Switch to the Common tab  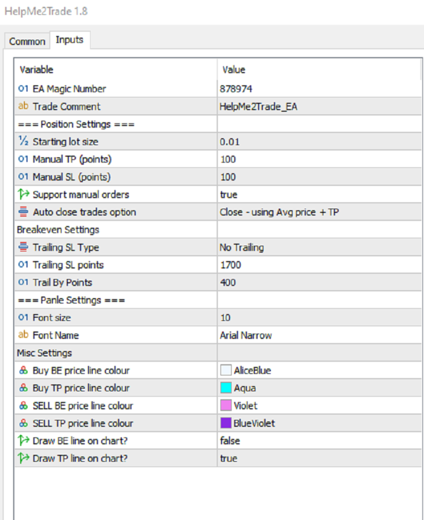pyautogui.click(x=27, y=41)
